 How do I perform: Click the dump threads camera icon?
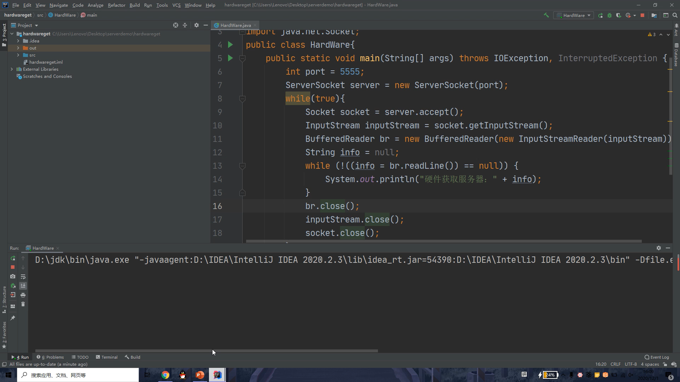point(13,277)
